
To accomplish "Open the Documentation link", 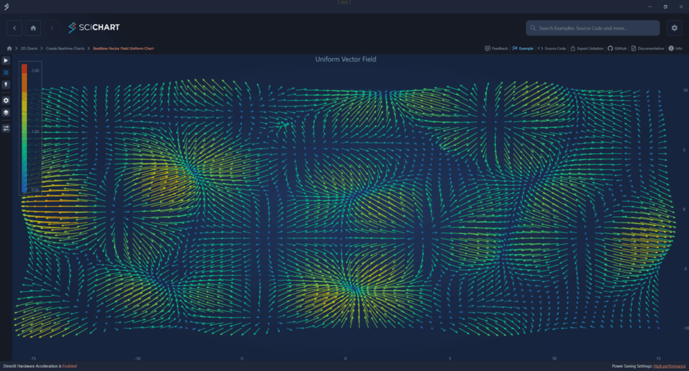I will (647, 49).
